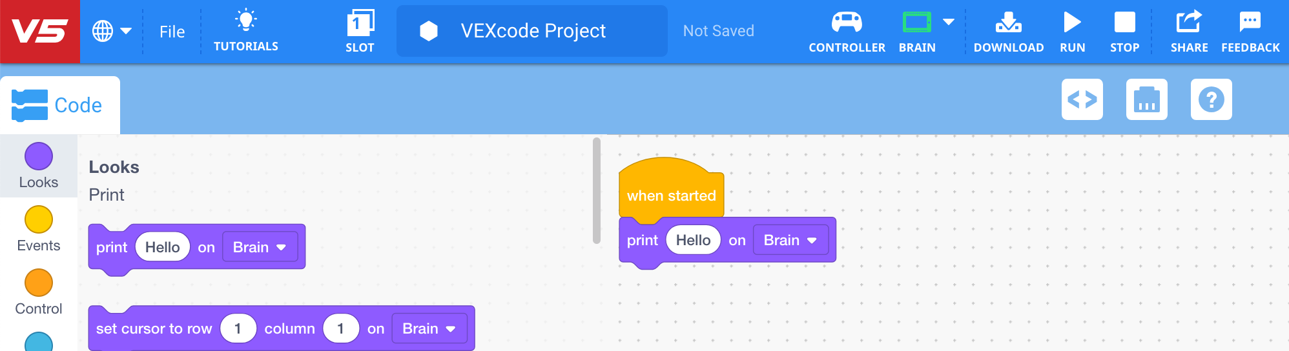Open Brain dropdown in workspace print block
Screen dimensions: 1289x351
click(x=790, y=240)
